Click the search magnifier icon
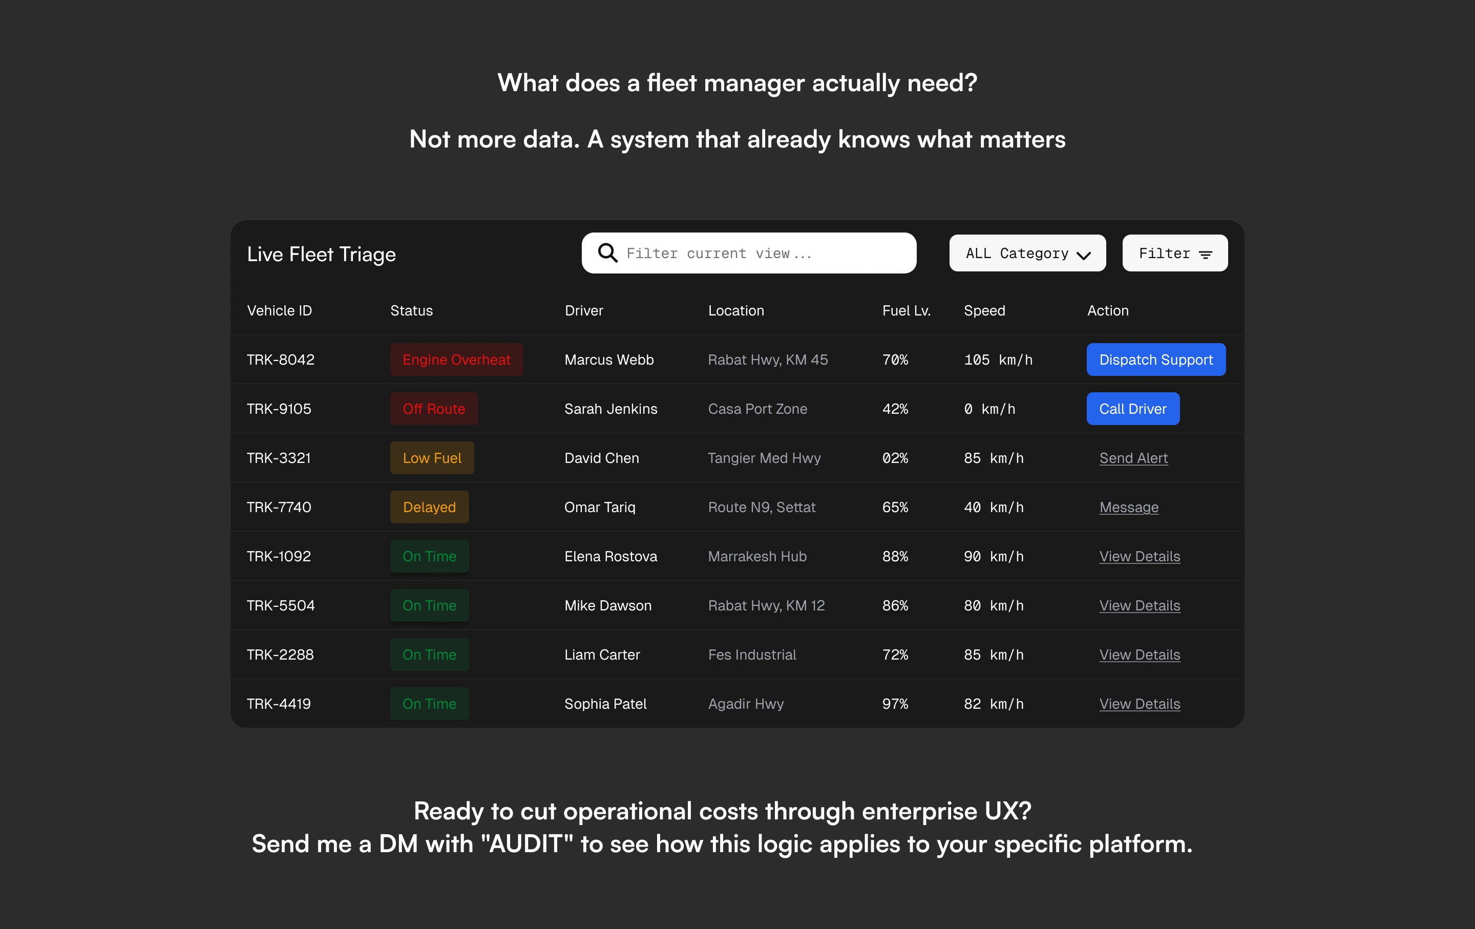Viewport: 1475px width, 929px height. (x=607, y=253)
